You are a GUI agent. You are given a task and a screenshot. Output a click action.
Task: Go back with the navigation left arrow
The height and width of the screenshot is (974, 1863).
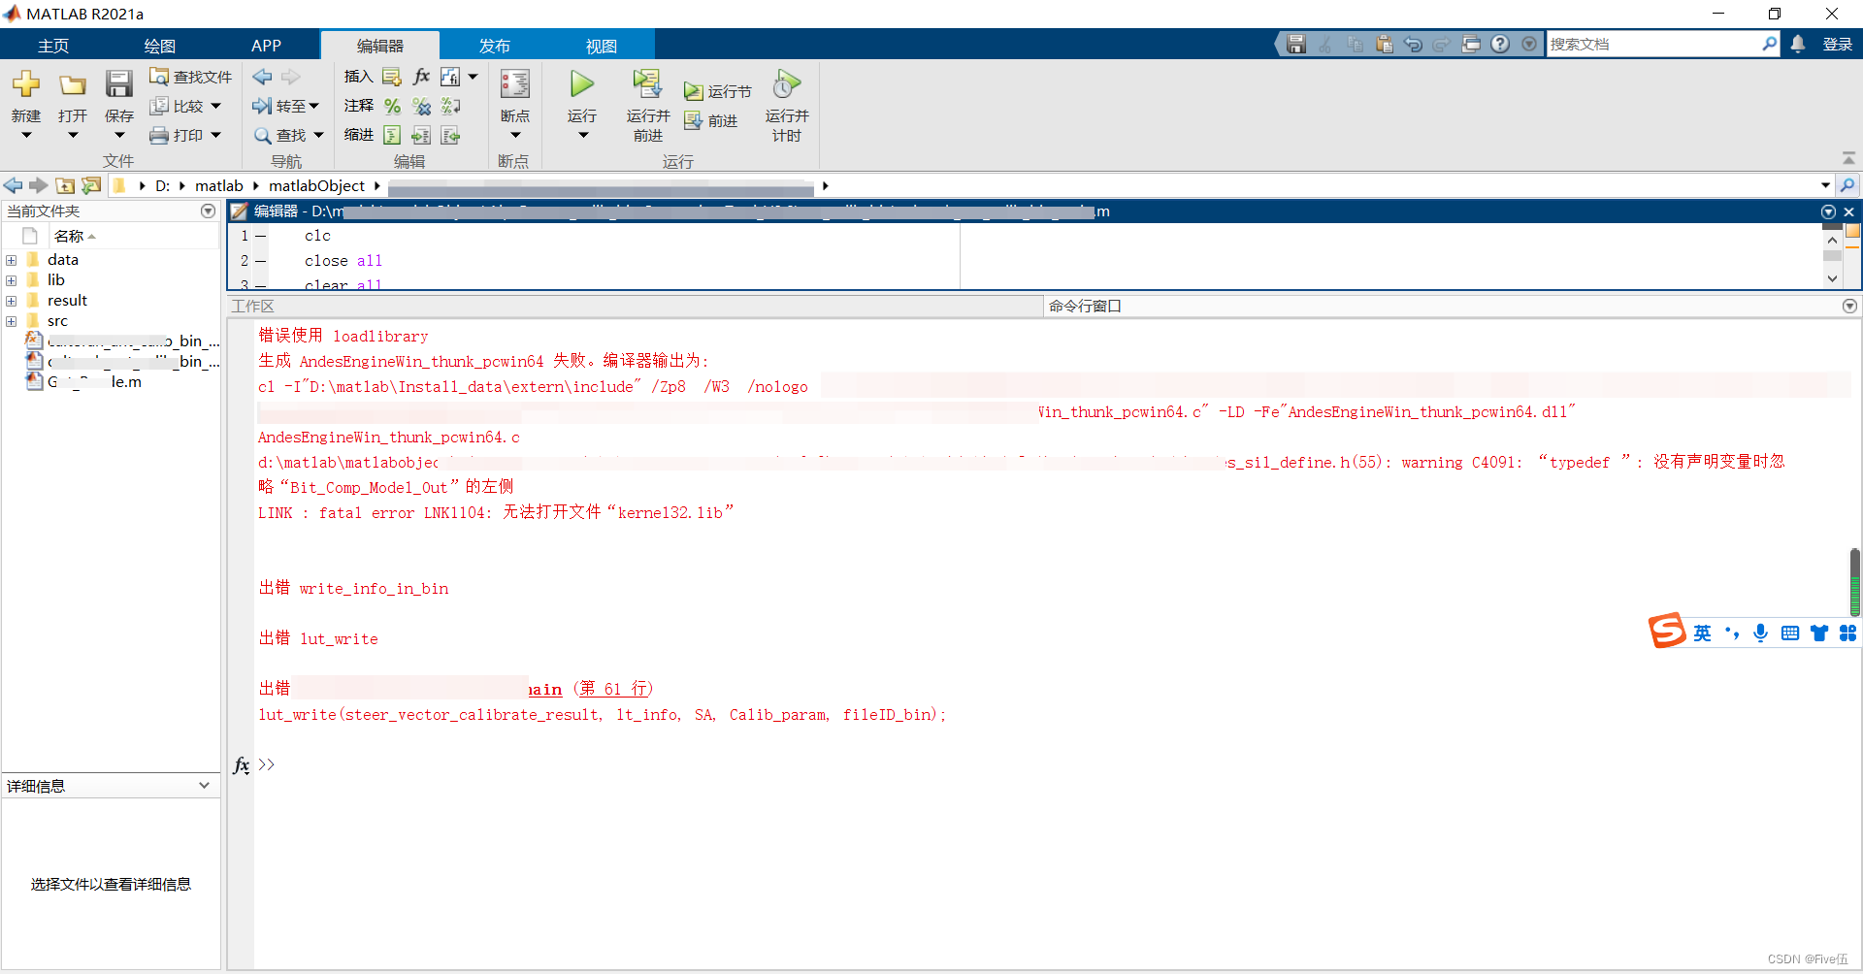pyautogui.click(x=262, y=77)
